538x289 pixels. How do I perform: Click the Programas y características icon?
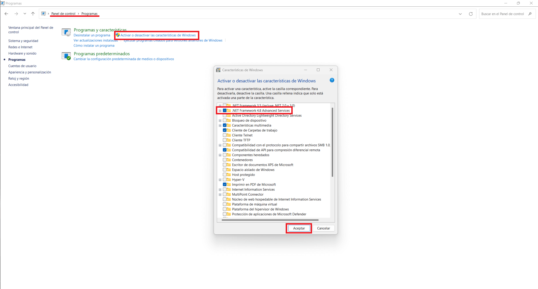[x=66, y=32]
